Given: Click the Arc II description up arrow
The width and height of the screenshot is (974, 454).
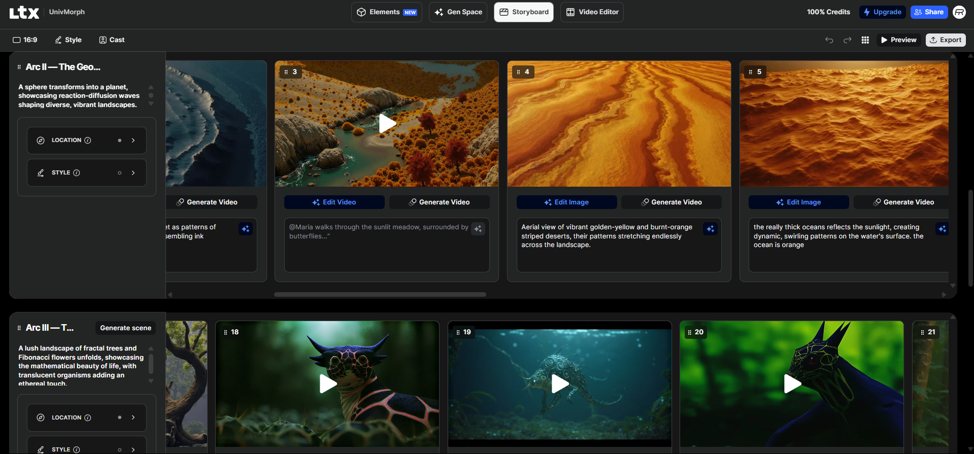Looking at the screenshot, I should pyautogui.click(x=151, y=87).
